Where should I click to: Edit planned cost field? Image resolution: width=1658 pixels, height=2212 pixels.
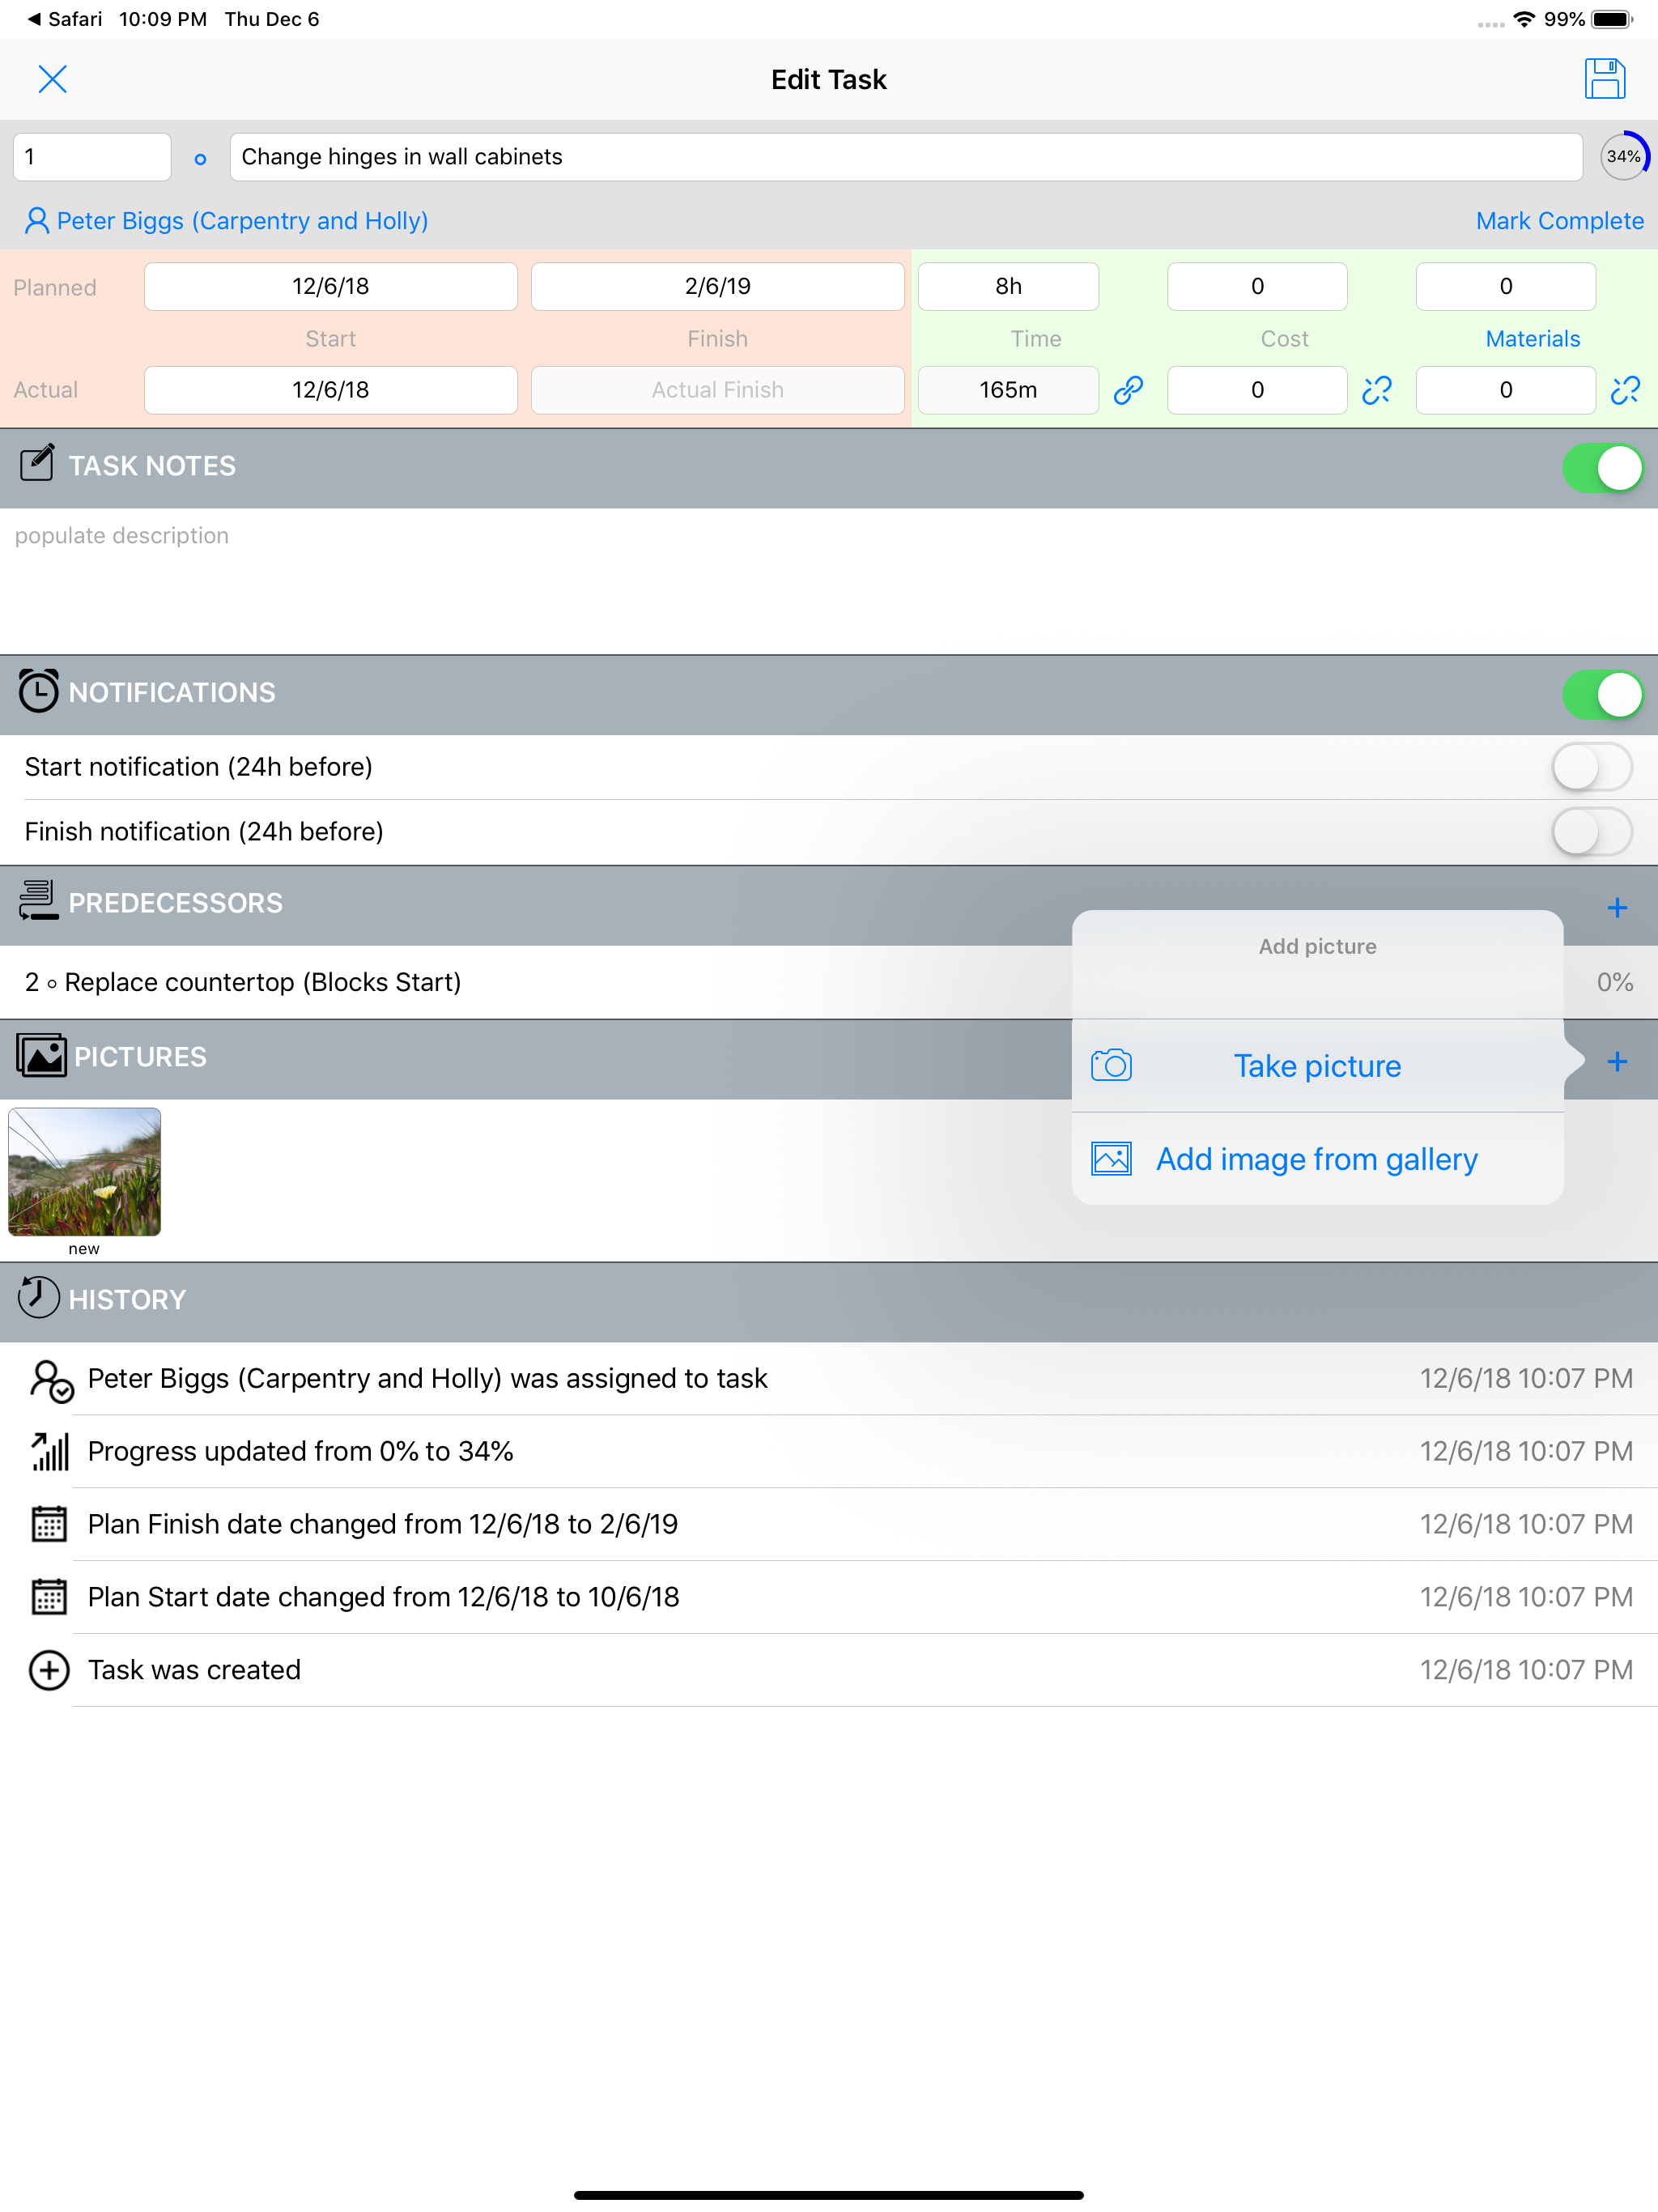coord(1257,287)
